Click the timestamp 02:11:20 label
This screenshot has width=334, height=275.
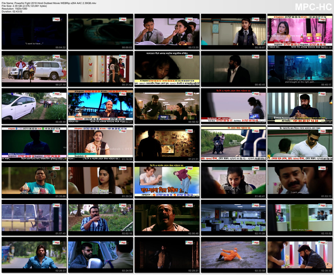click(260, 233)
